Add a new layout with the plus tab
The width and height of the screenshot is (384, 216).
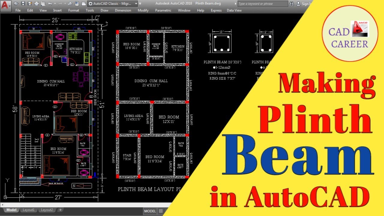[60, 210]
